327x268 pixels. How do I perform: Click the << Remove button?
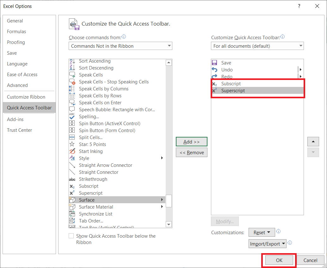click(191, 153)
